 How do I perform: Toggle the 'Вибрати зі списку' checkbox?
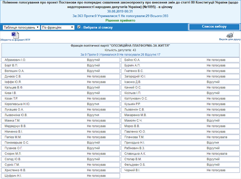[x=79, y=27]
